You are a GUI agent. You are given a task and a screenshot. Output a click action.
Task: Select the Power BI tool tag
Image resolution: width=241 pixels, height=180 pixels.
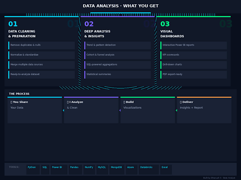point(59,169)
